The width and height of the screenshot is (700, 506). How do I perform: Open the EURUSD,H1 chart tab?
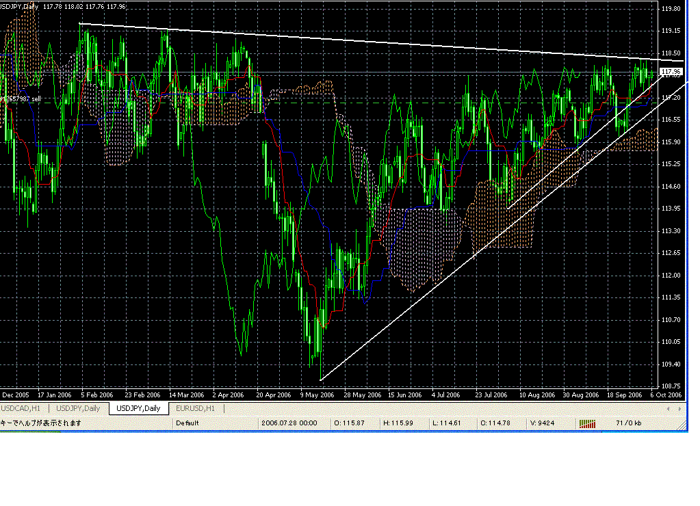point(195,408)
